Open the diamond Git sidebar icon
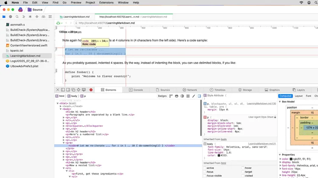Image resolution: width=318 pixels, height=178 pixels. coord(37,16)
